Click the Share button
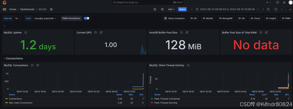293x109 pixels. [182, 9]
